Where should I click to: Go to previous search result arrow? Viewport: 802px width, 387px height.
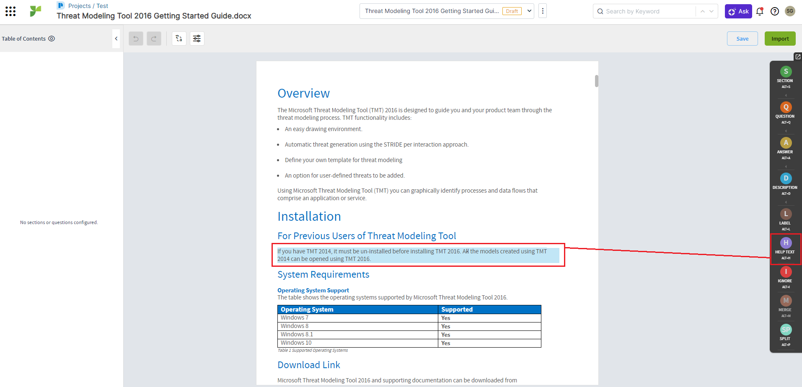(703, 11)
